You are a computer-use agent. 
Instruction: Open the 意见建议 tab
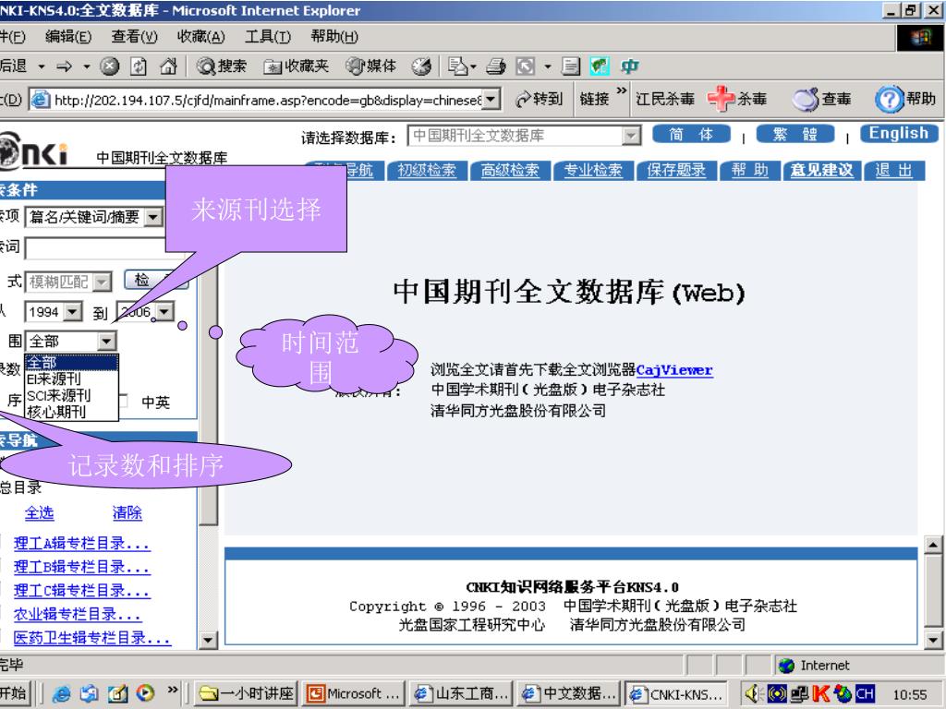tap(821, 171)
